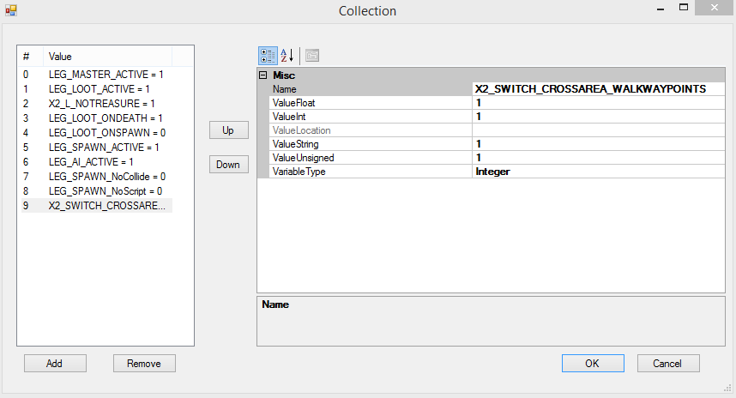Image resolution: width=736 pixels, height=398 pixels.
Task: Click the Value column header
Action: tap(107, 57)
